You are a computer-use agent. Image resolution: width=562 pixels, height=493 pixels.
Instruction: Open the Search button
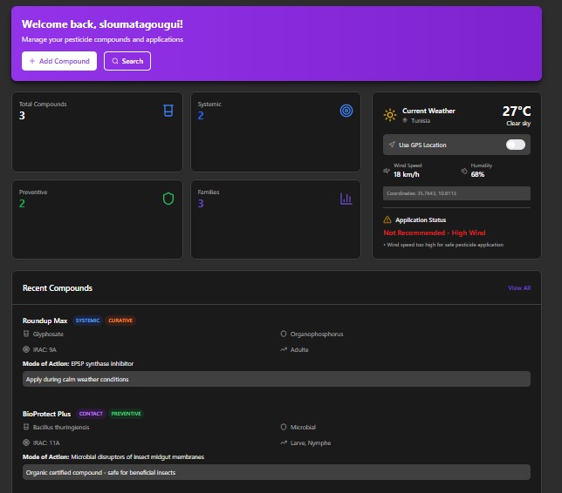(127, 61)
